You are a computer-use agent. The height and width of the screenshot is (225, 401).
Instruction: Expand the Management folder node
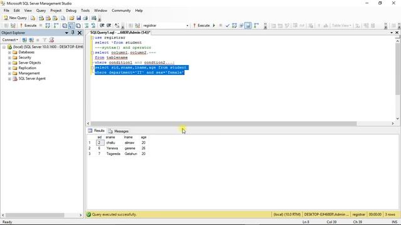click(x=9, y=74)
